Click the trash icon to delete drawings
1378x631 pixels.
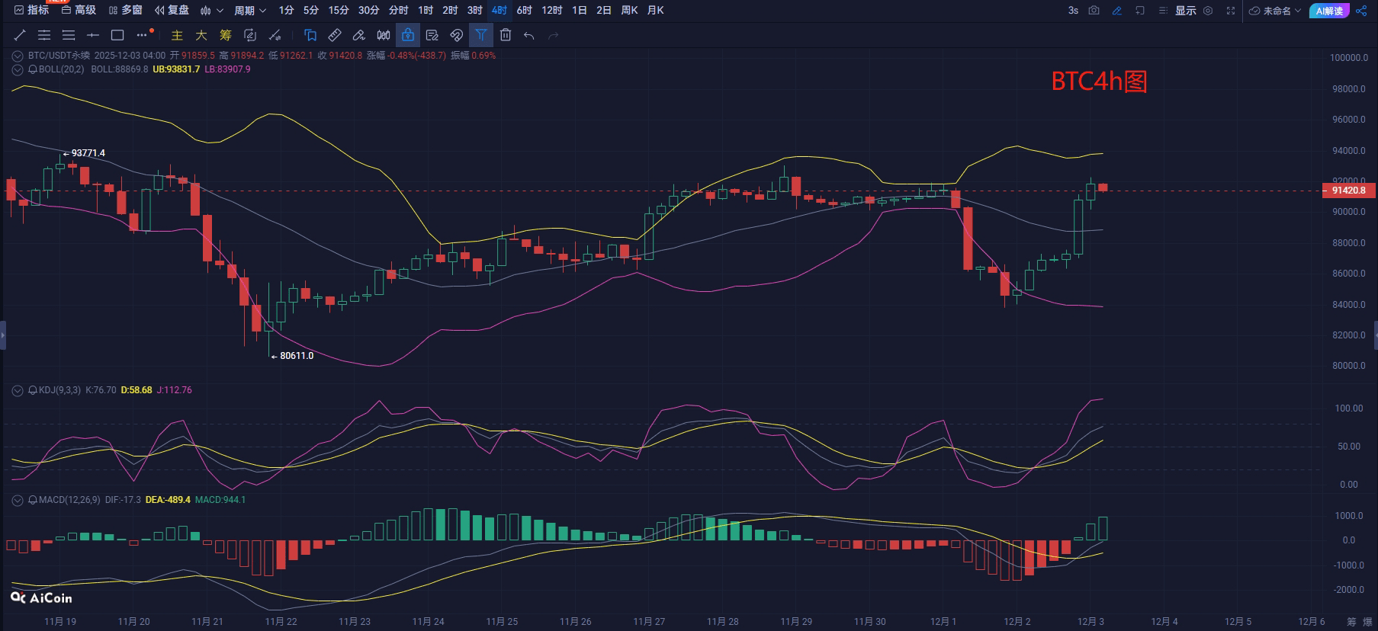click(506, 35)
